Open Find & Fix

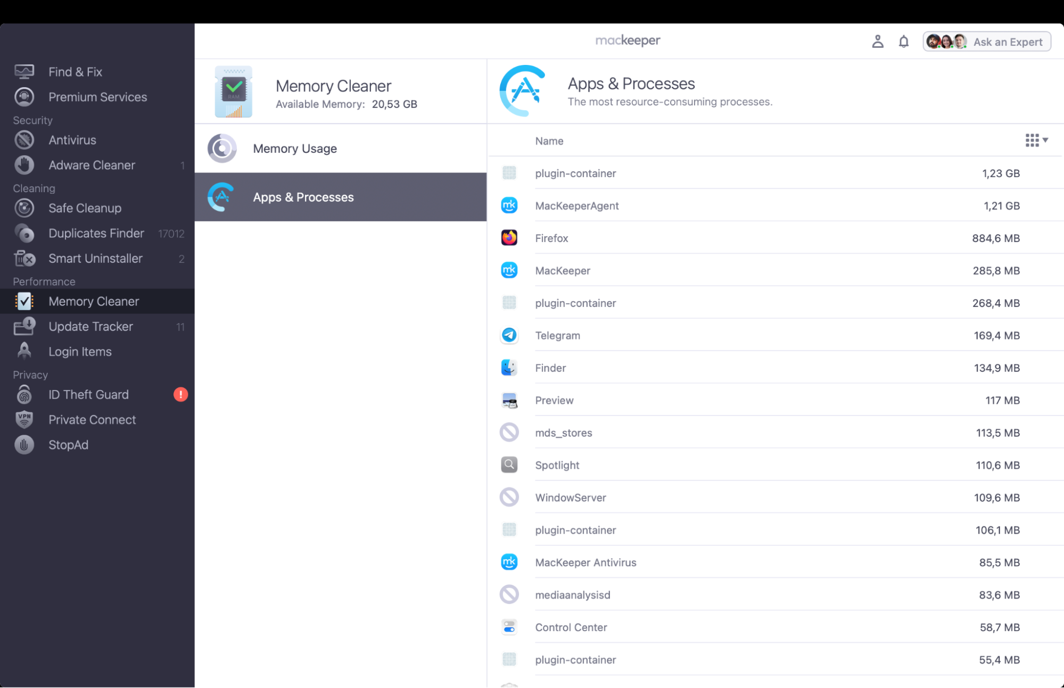pyautogui.click(x=75, y=71)
